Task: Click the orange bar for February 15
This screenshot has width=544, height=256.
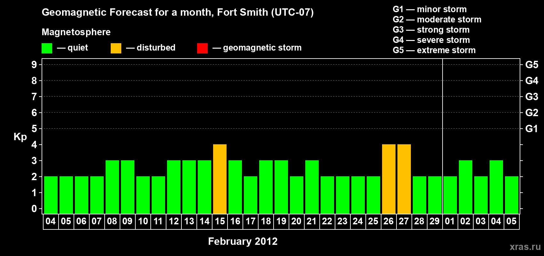Action: [220, 179]
